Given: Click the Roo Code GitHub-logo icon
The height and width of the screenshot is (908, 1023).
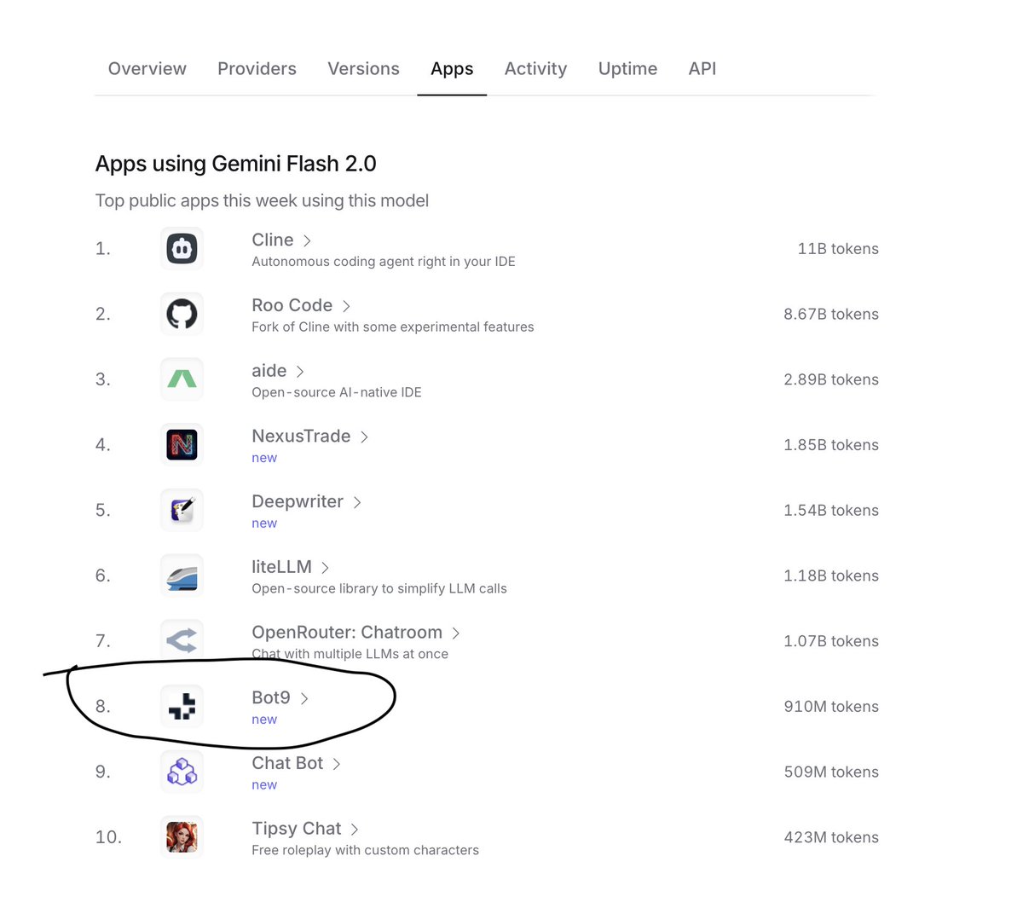Looking at the screenshot, I should pyautogui.click(x=182, y=314).
